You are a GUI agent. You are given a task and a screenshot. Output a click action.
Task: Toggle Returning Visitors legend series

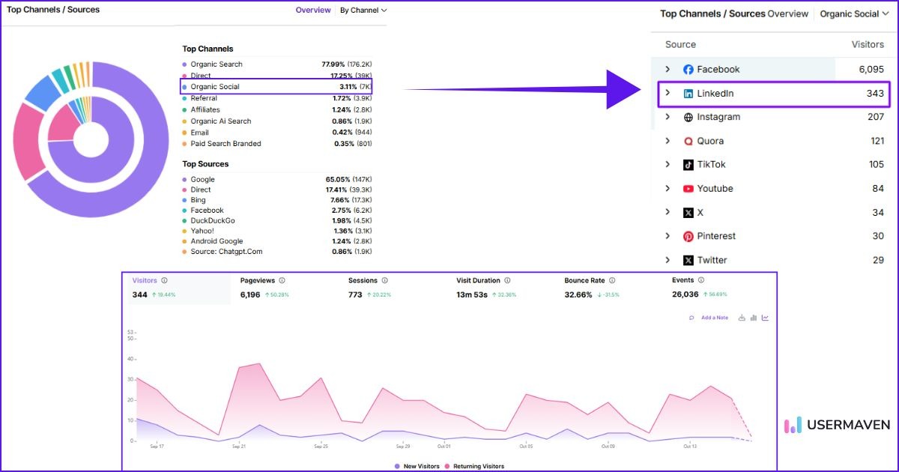coord(474,466)
